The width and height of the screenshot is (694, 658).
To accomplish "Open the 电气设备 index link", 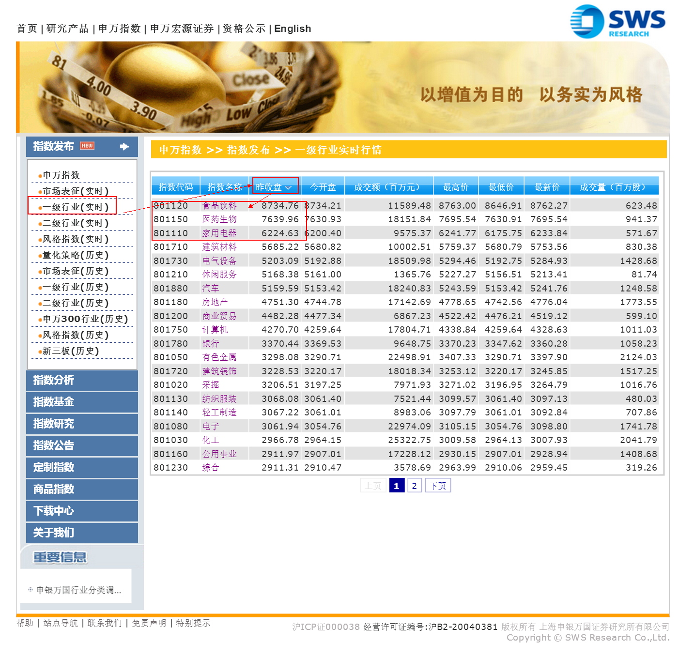I will point(219,261).
